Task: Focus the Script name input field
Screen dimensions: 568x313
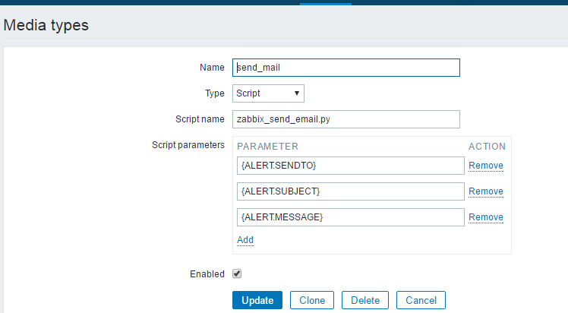Action: pyautogui.click(x=346, y=119)
